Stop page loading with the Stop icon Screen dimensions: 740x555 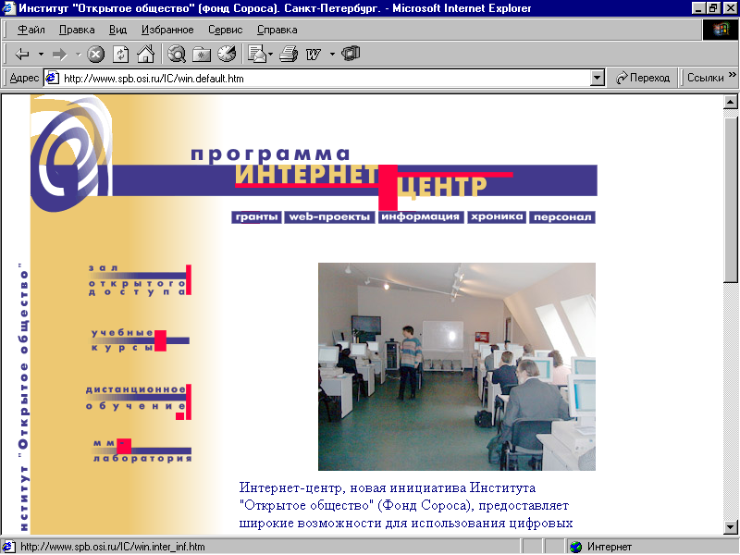[x=96, y=55]
